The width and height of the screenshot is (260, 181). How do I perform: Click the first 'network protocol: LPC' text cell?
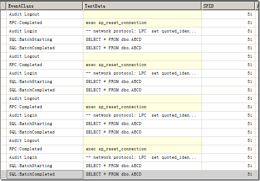coord(141,31)
